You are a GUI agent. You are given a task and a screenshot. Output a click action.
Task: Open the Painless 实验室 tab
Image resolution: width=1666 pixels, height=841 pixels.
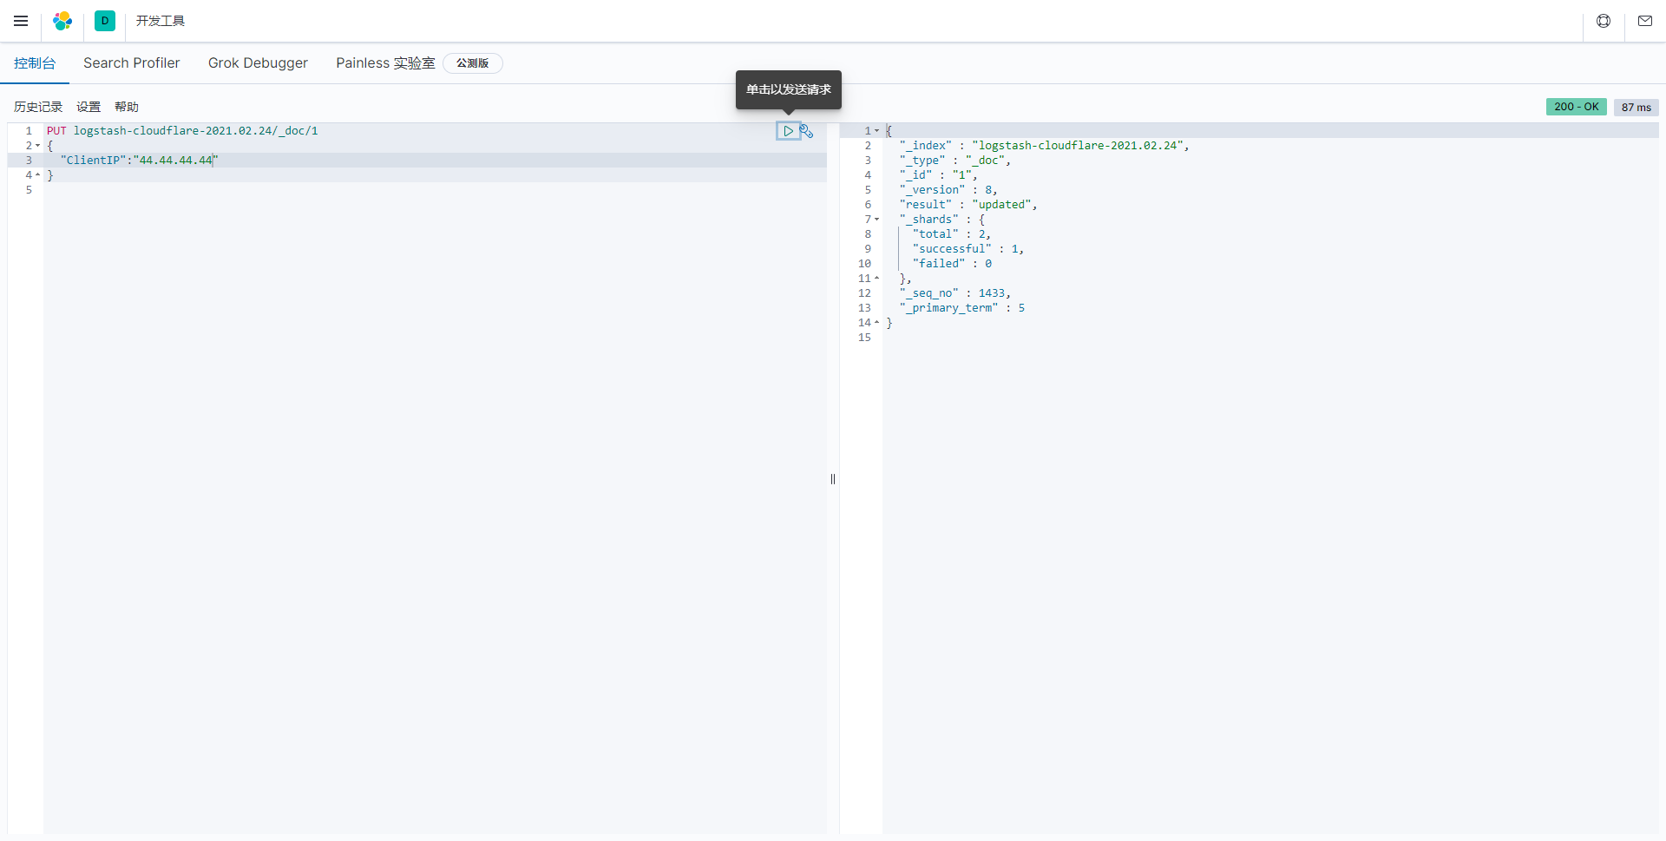pos(385,63)
